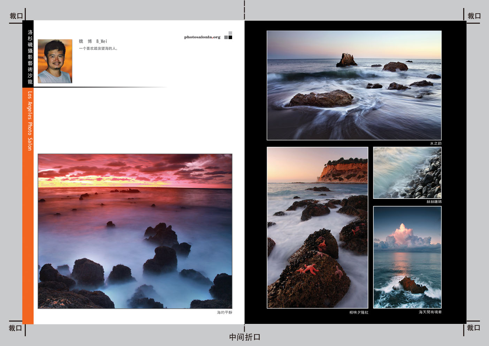
Task: Click the name text 魏 博 B_Wei
Action: coord(93,41)
